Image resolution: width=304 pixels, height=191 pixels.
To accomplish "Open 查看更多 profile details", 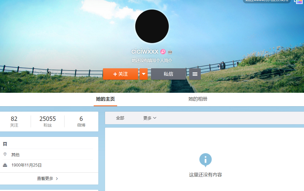I will point(47,179).
